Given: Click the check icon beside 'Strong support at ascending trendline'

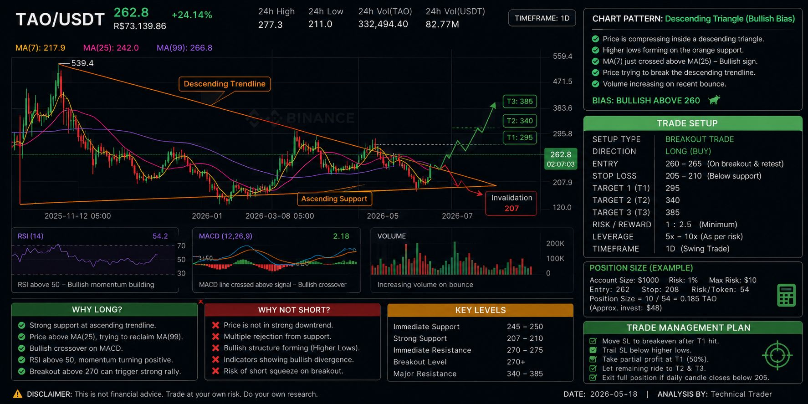Looking at the screenshot, I should pos(21,325).
